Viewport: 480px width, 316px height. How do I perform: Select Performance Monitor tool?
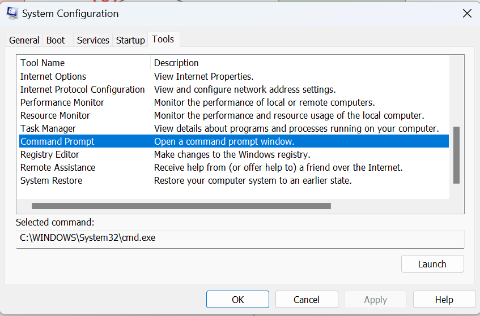point(62,102)
